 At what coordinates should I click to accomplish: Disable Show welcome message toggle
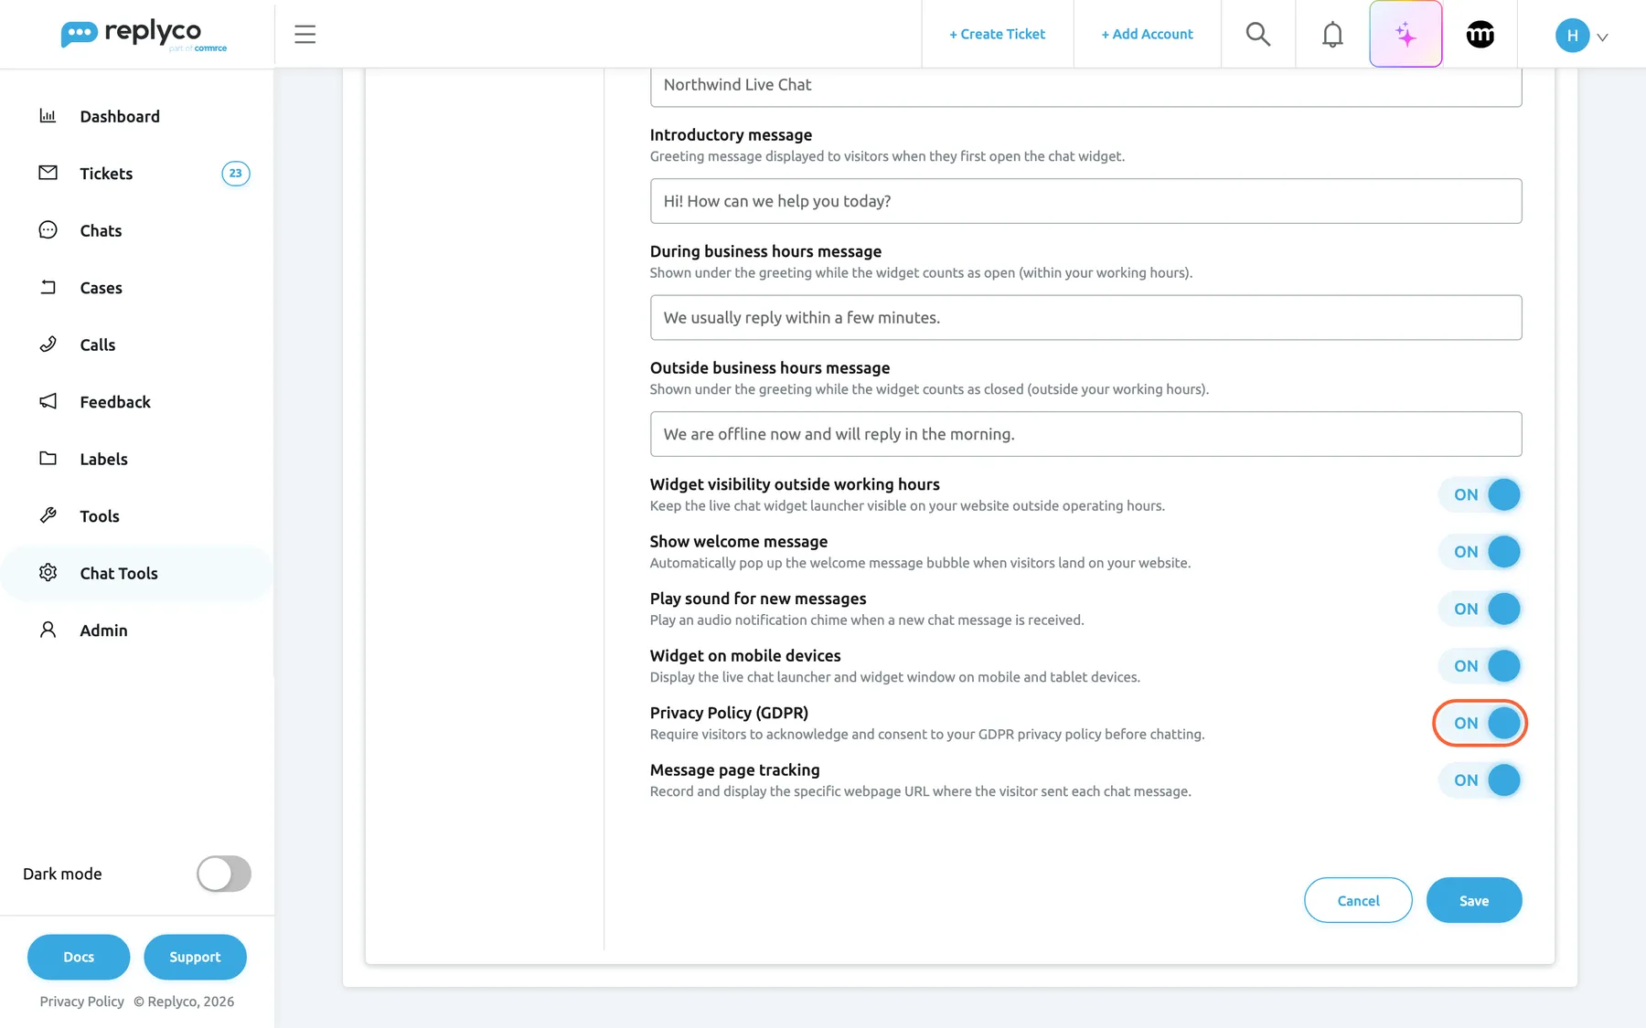tap(1480, 552)
